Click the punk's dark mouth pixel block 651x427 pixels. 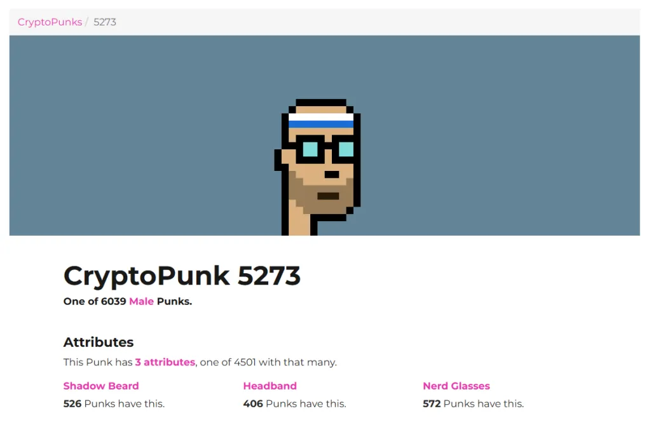(329, 196)
